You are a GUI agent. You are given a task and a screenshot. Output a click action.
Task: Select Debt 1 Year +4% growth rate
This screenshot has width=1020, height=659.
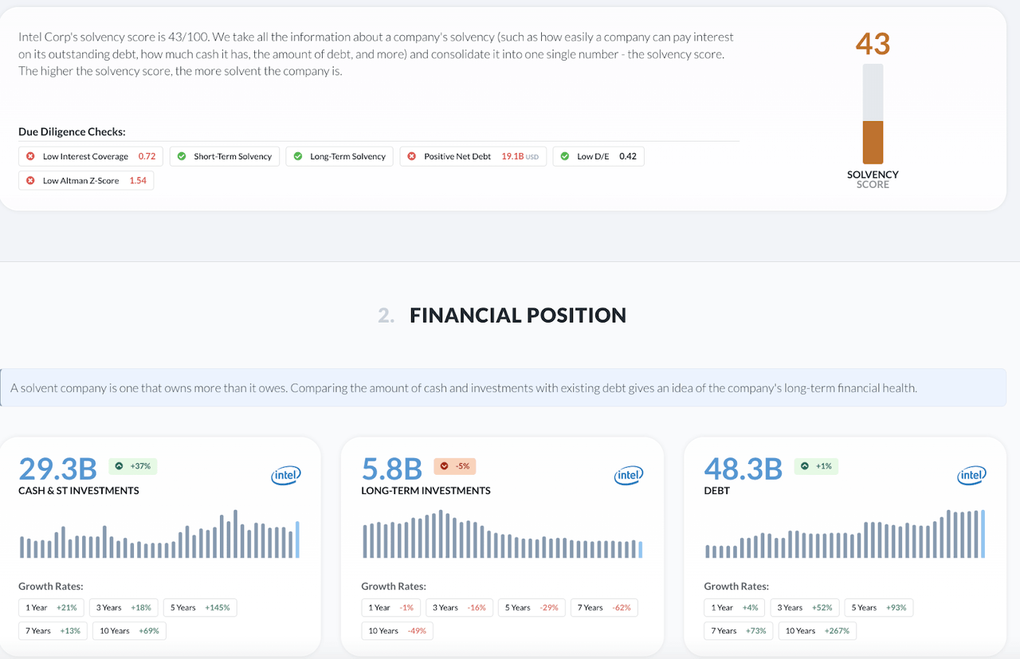[x=735, y=607]
